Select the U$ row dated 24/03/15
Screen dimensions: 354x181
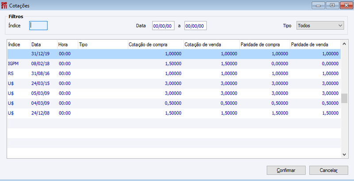174,83
